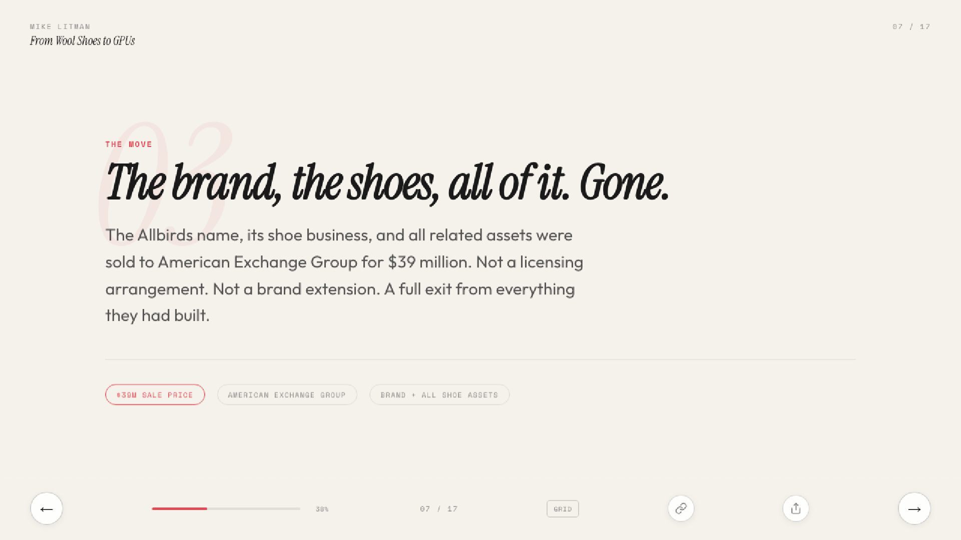Click the MIKE LITMAN author name
961x540 pixels.
60,26
